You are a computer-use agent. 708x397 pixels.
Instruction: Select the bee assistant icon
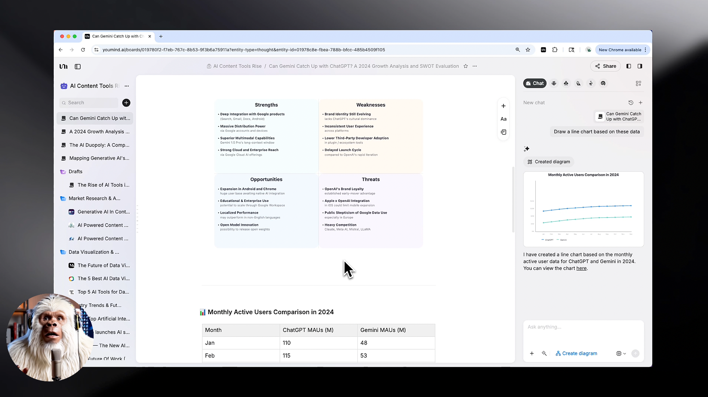click(566, 83)
